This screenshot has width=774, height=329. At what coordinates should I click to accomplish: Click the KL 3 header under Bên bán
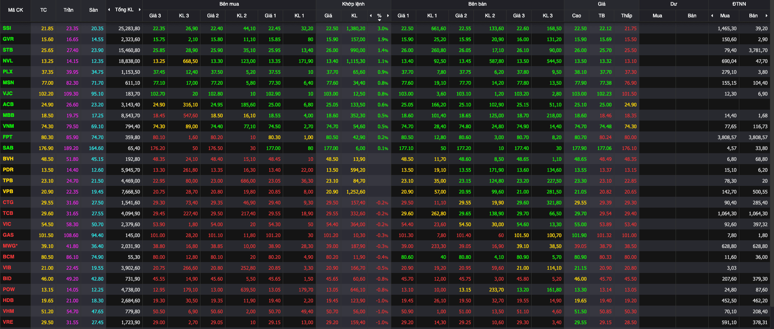(x=548, y=16)
